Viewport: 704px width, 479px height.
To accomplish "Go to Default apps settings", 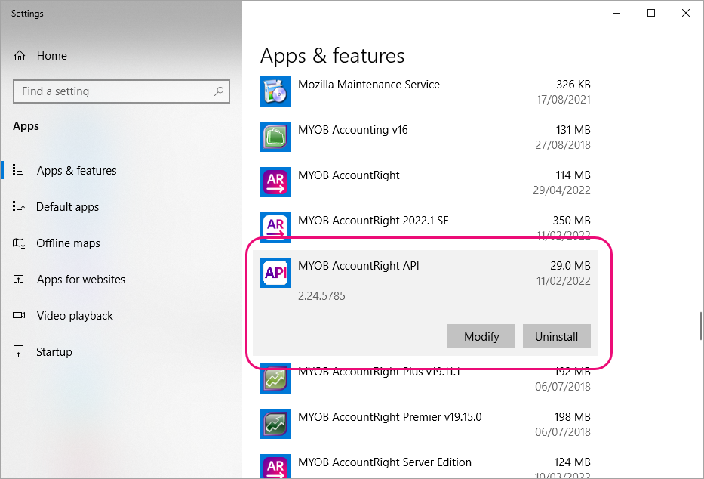I will coord(67,207).
